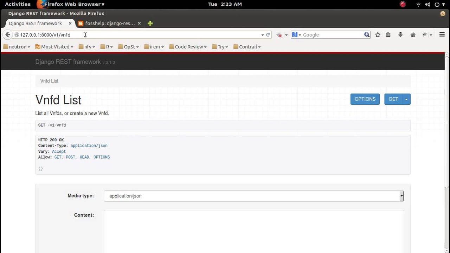Open the URL history dropdown arrow
This screenshot has height=253, width=450.
(262, 35)
